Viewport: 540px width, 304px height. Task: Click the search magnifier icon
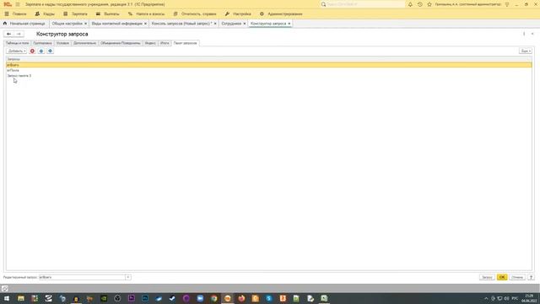click(x=323, y=4)
